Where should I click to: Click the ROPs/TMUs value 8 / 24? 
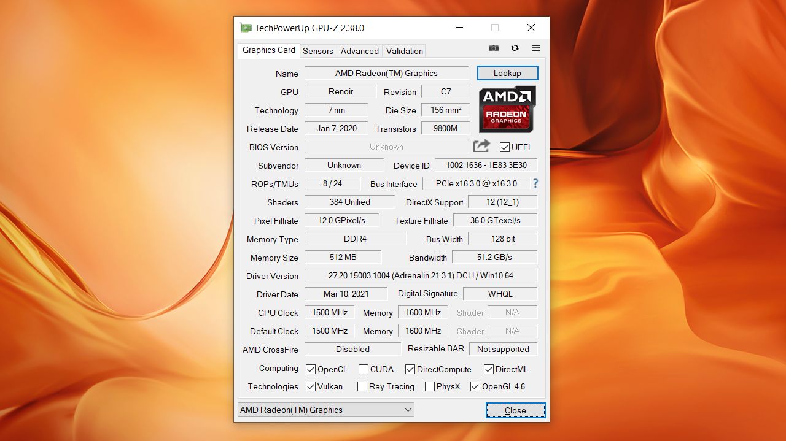coord(332,183)
